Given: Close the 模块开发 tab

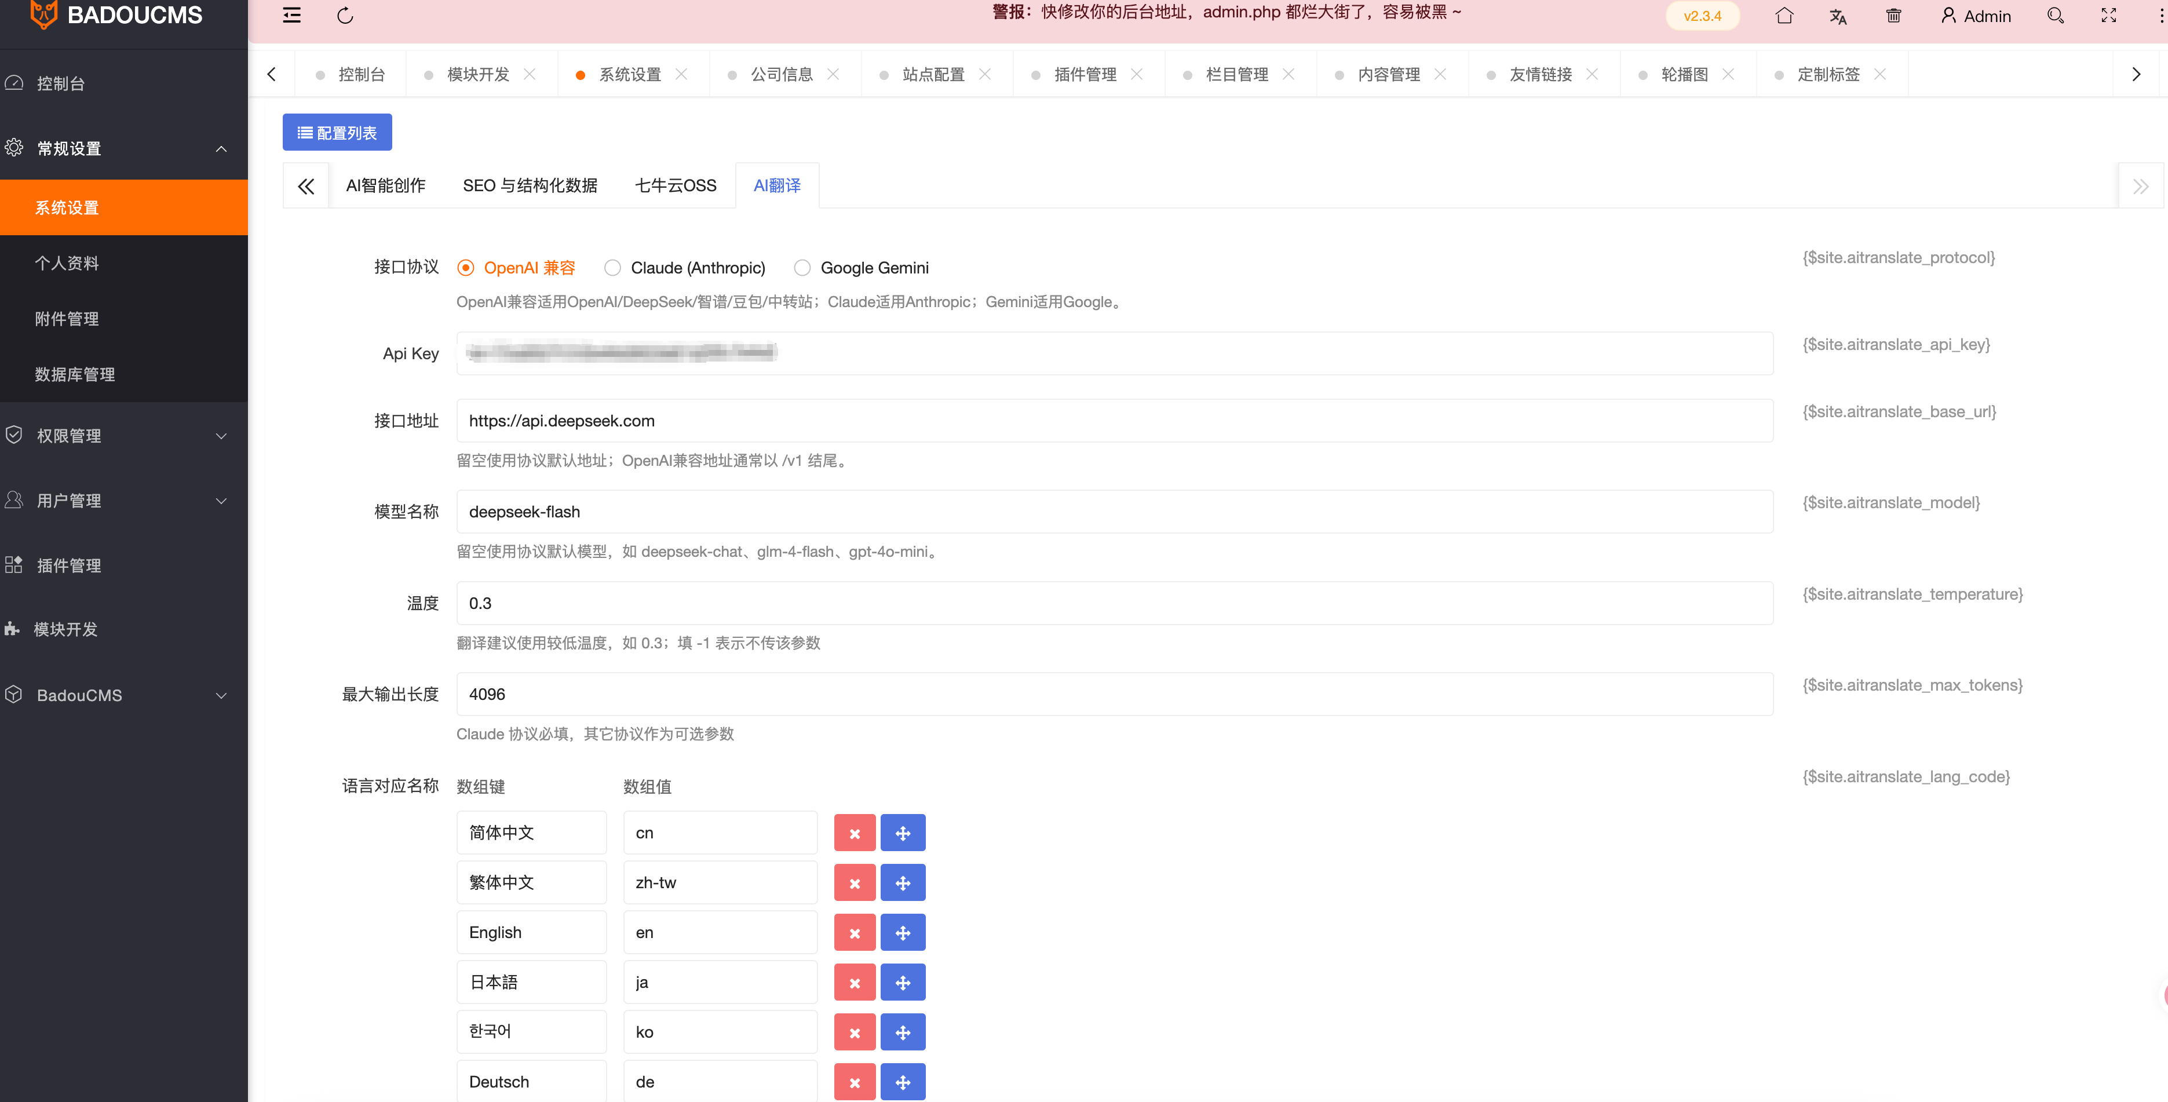Looking at the screenshot, I should [x=530, y=74].
